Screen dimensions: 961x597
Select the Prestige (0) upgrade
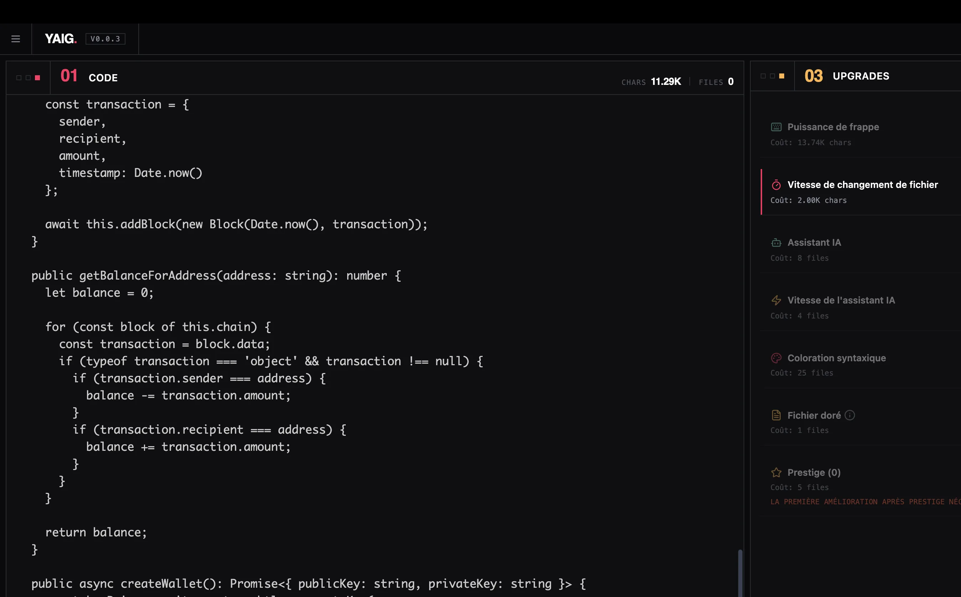tap(861, 486)
